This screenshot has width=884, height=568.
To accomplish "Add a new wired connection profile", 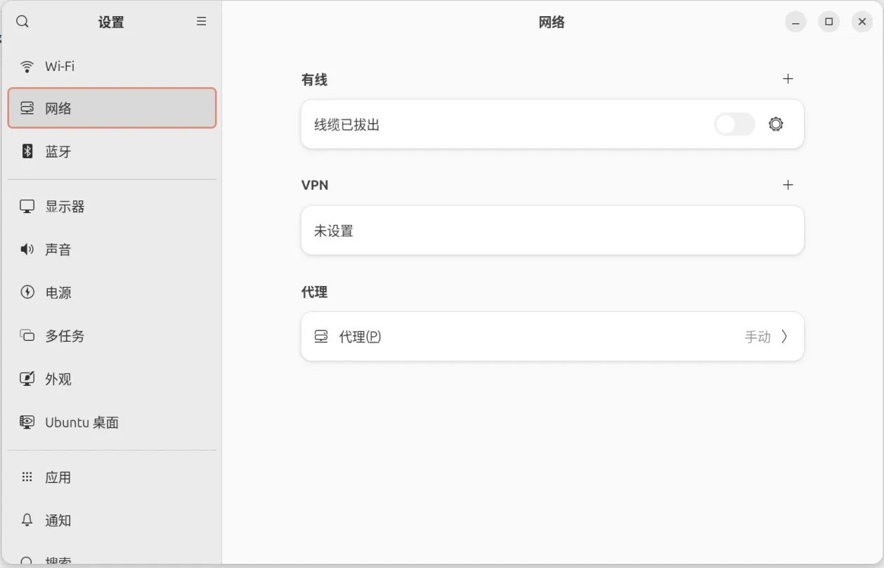I will point(788,79).
